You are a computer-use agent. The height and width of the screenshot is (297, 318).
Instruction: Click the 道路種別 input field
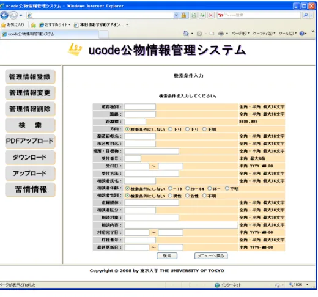coord(140,106)
